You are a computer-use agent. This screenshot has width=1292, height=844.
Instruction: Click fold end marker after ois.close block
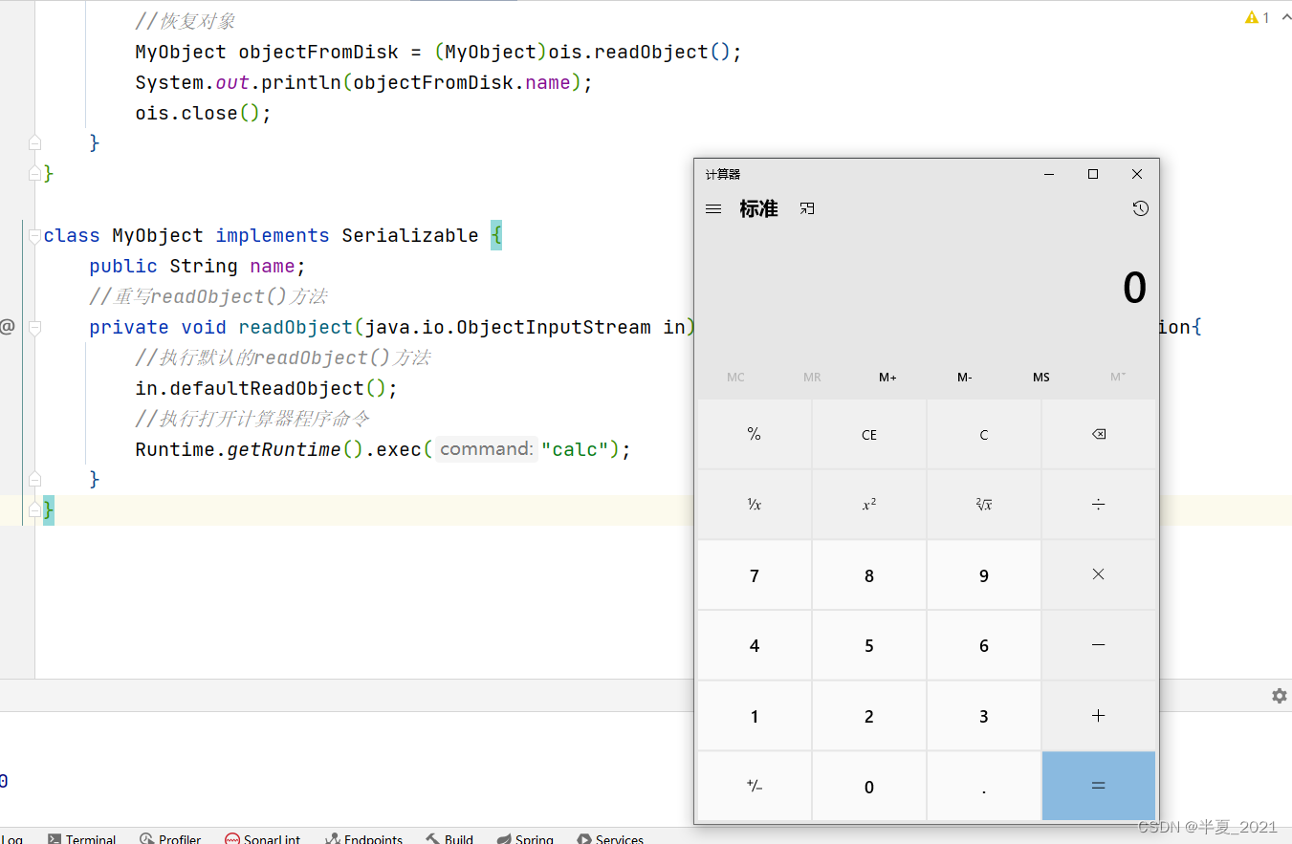tap(35, 143)
